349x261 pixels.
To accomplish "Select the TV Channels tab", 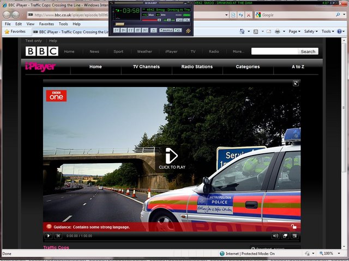I will click(x=146, y=66).
